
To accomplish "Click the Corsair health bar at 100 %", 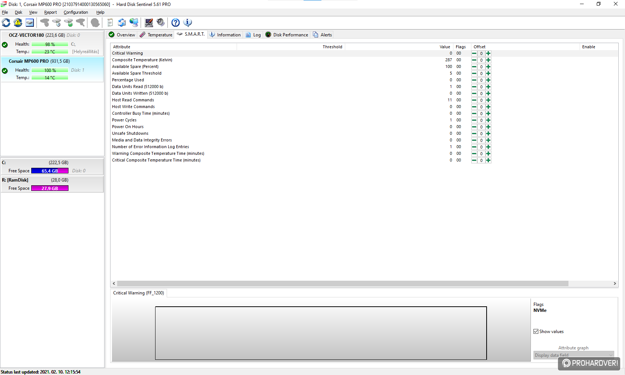I will click(50, 70).
